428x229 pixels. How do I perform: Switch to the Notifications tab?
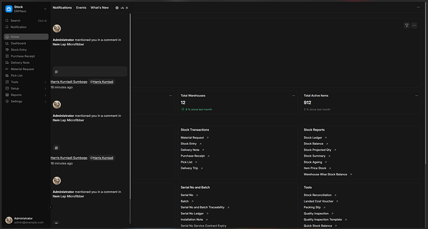(x=62, y=7)
